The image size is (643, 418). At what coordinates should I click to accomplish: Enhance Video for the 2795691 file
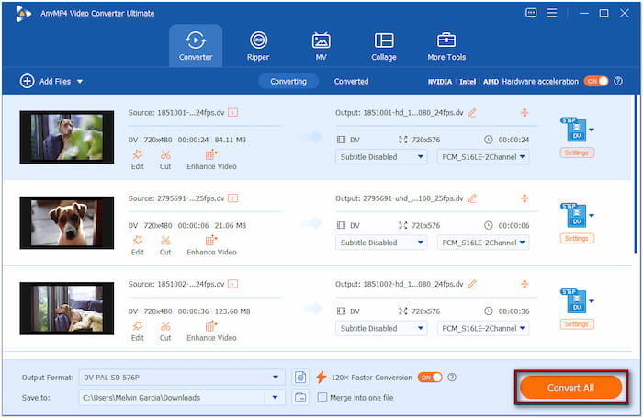tap(211, 245)
